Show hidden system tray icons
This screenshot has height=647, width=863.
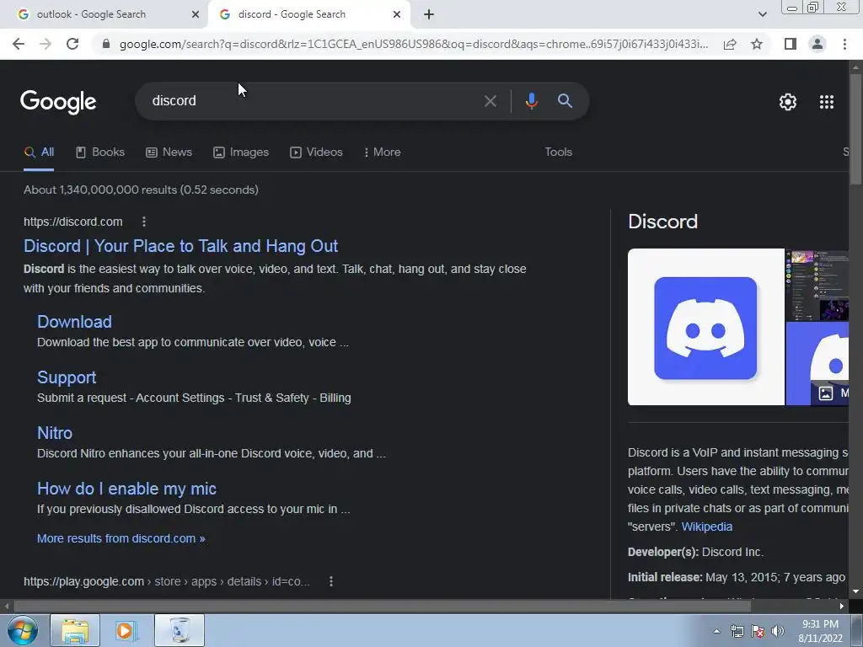point(716,631)
